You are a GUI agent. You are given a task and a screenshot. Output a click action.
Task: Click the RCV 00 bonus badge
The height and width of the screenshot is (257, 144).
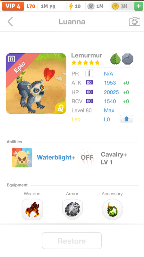click(89, 101)
